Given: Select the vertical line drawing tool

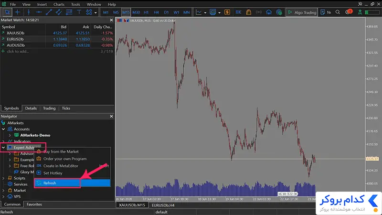Looking at the screenshot, I should [x=29, y=12].
